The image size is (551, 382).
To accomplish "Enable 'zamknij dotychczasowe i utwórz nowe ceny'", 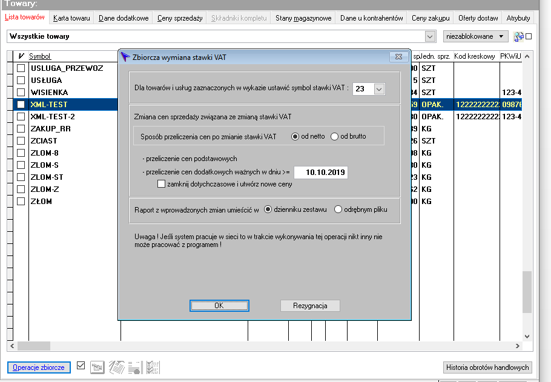I will (161, 184).
